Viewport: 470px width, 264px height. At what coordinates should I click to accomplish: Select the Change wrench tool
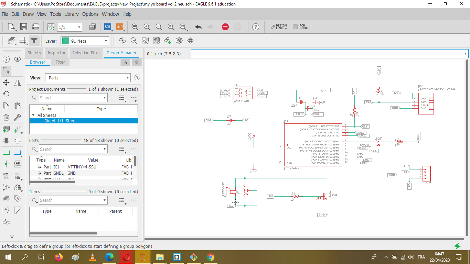(18, 117)
